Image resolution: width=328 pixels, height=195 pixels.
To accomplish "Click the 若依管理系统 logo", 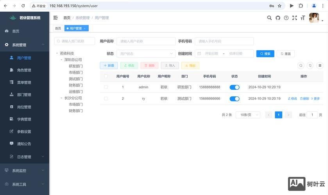I will point(25,18).
